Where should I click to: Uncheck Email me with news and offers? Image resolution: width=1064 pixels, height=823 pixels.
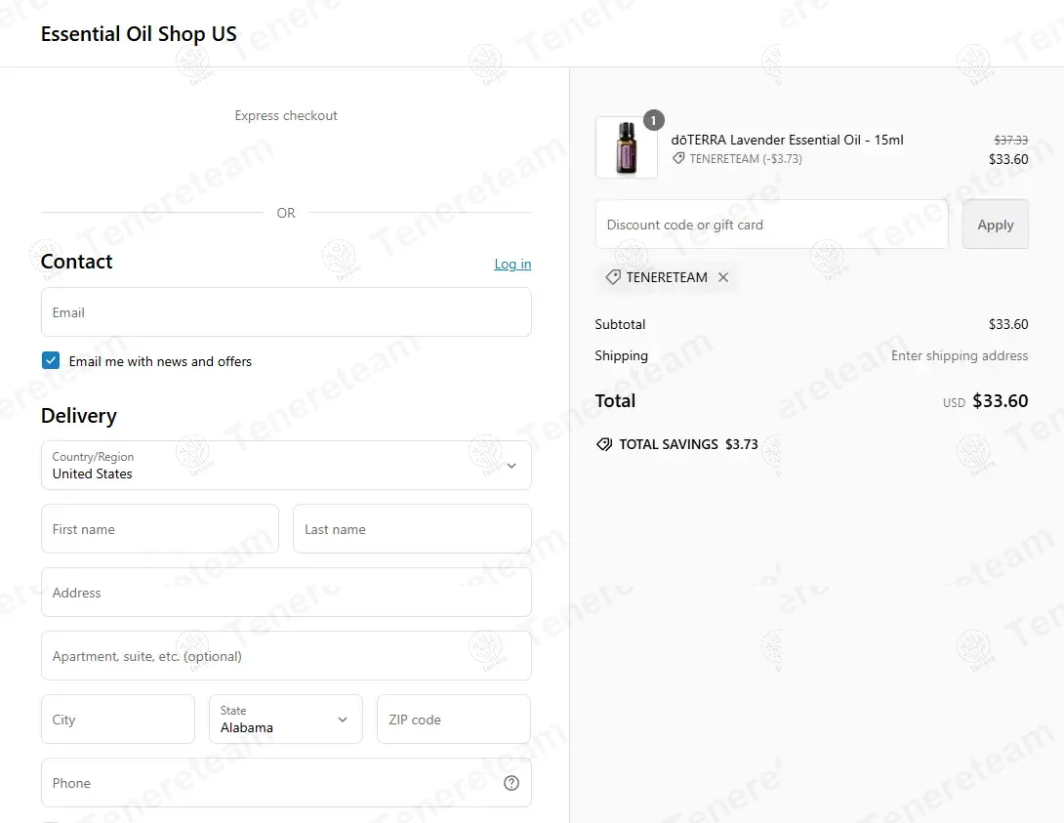click(51, 361)
